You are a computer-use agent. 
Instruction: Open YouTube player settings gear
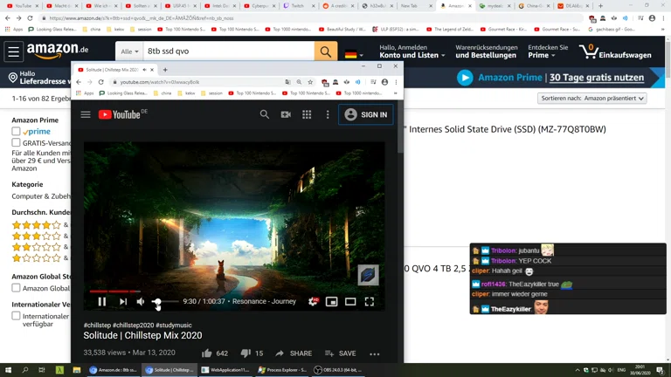(x=313, y=302)
